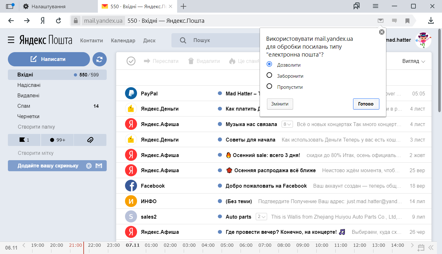Toggle the Yandex Mail hamburger menu

[11, 40]
